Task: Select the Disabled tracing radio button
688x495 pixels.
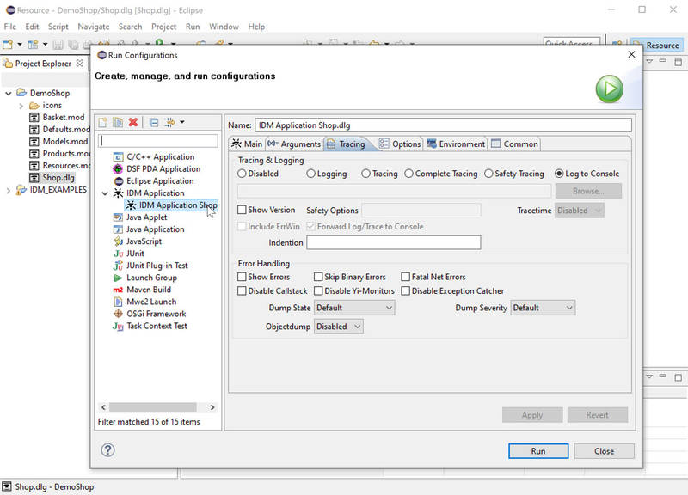Action: coord(242,174)
